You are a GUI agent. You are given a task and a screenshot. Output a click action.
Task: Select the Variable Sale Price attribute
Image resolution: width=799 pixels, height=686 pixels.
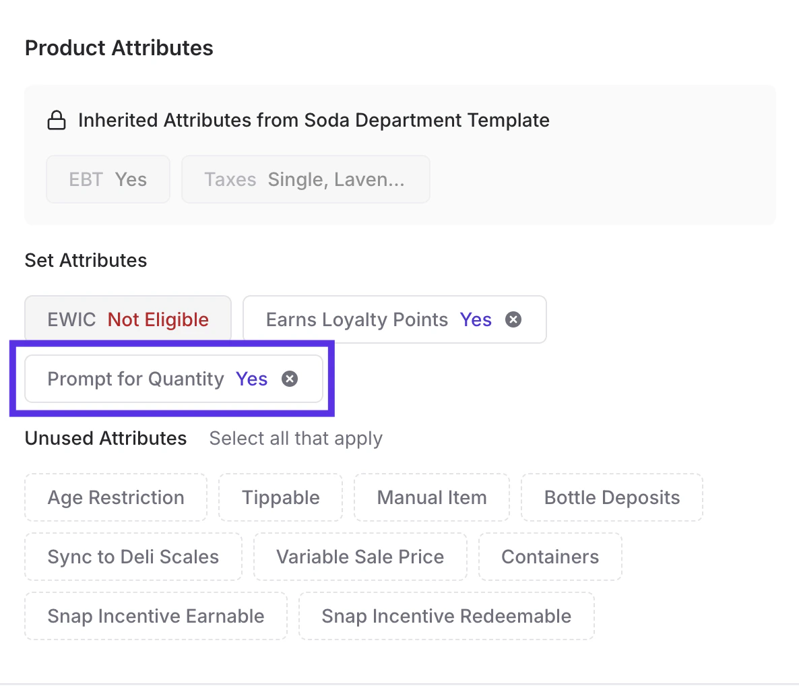(x=360, y=557)
